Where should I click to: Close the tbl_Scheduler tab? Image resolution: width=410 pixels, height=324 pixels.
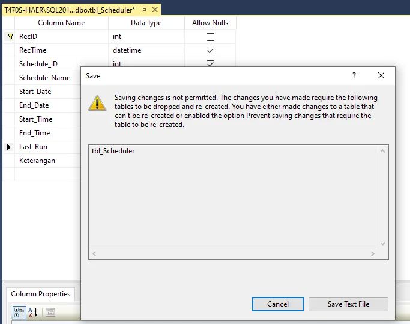point(155,10)
